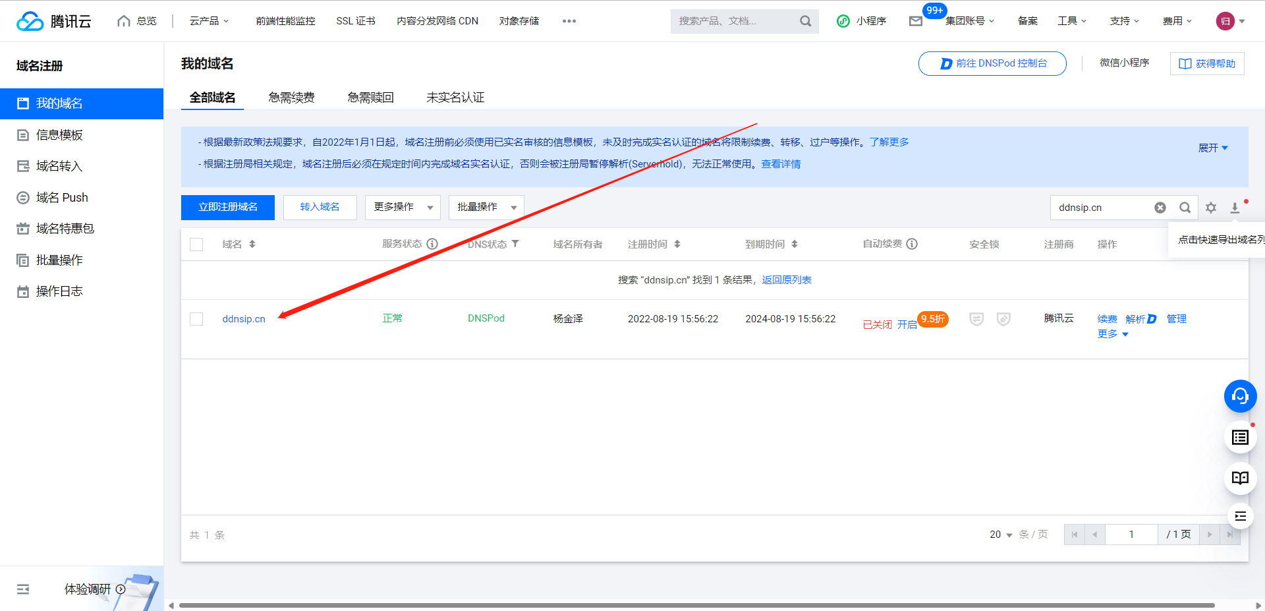Open the 支持 dropdown
This screenshot has height=611, width=1265.
[1125, 21]
